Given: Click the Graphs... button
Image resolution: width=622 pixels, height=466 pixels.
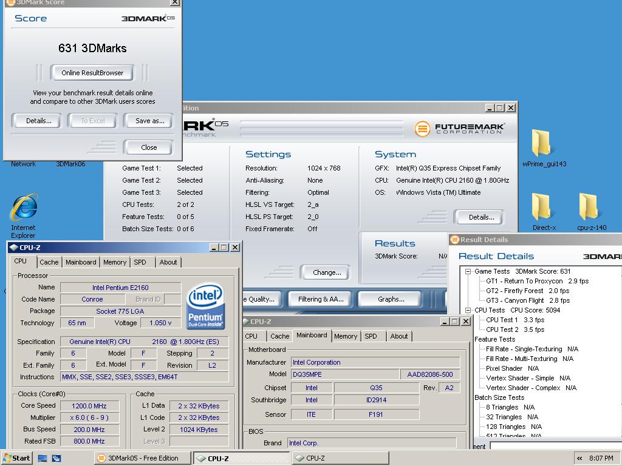Looking at the screenshot, I should [389, 299].
